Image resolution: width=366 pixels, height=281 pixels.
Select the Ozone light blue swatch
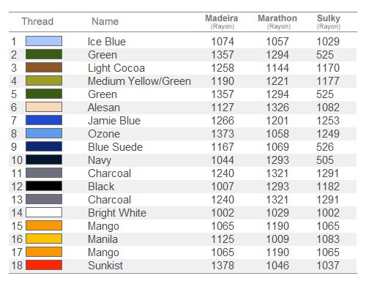44,133
